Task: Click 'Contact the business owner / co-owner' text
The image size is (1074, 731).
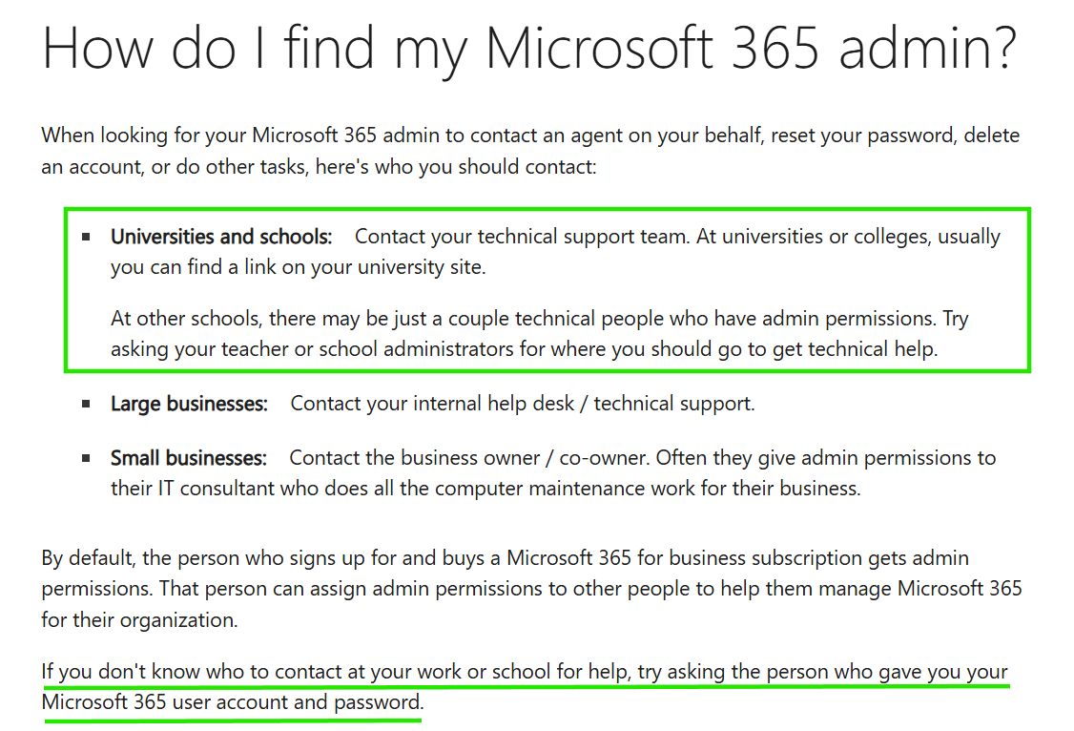Action: [468, 458]
